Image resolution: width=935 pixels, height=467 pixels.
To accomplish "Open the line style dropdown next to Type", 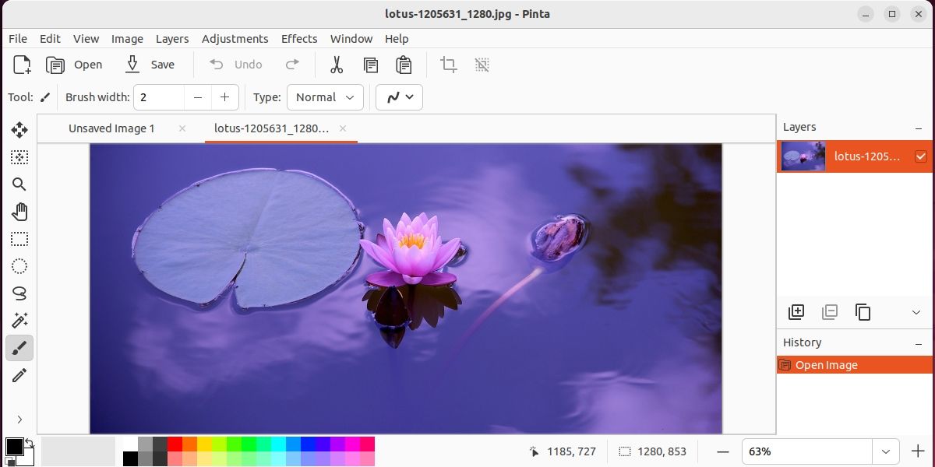I will [x=399, y=97].
